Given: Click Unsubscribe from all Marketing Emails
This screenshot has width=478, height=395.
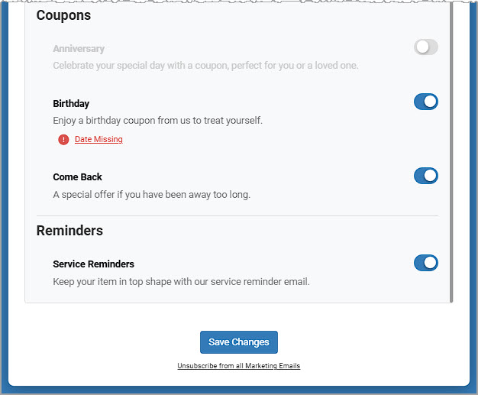Looking at the screenshot, I should pyautogui.click(x=238, y=366).
